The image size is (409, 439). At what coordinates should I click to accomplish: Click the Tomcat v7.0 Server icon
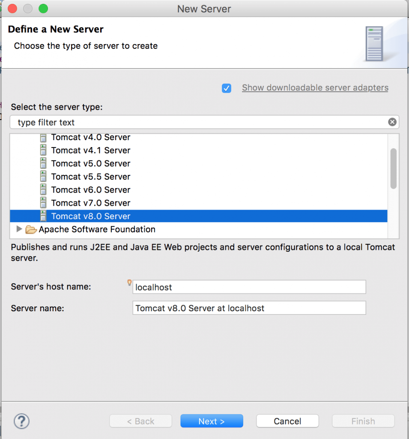click(43, 203)
